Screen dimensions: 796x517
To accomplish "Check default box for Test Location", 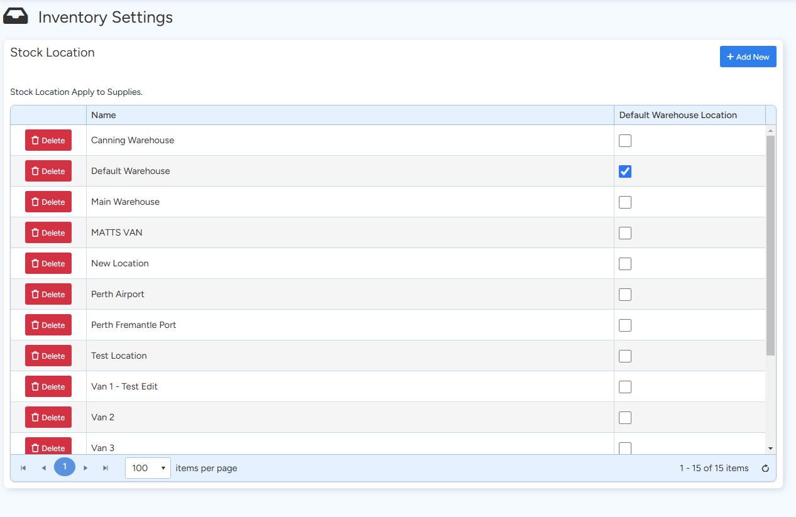I will tap(624, 356).
